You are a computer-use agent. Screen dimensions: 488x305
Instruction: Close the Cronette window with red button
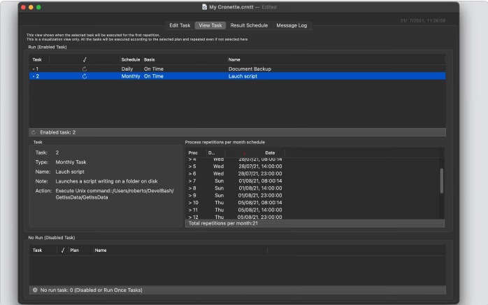click(x=23, y=7)
